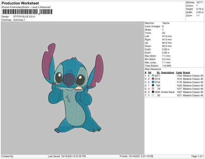Click the 'St.' column header
The height and width of the screenshot is (159, 205).
coord(158,73)
